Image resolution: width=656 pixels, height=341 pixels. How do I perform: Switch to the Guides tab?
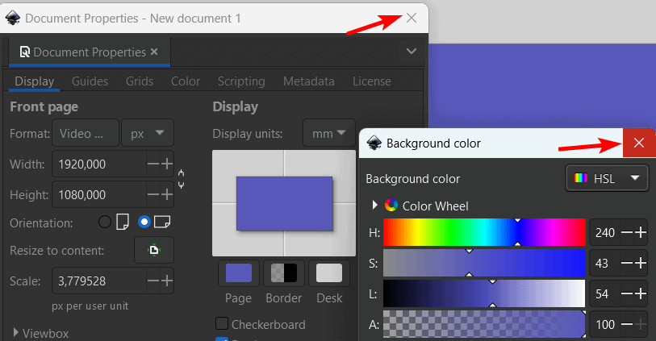(x=90, y=81)
